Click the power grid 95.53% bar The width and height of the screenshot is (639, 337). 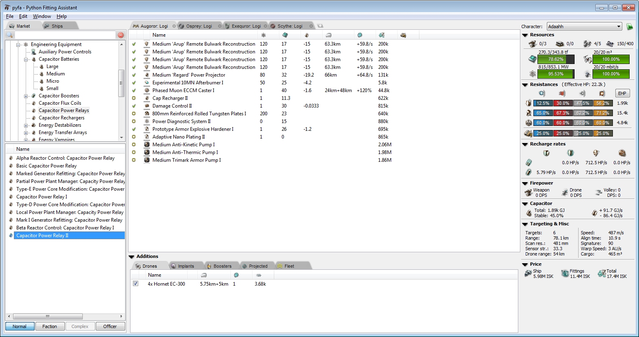(556, 74)
